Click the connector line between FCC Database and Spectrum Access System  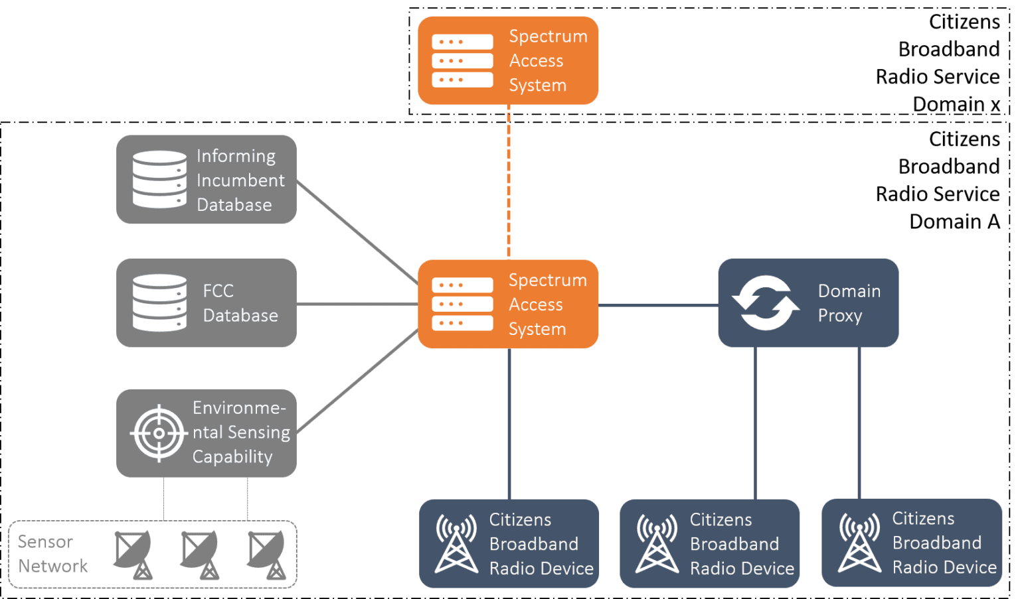pyautogui.click(x=357, y=304)
